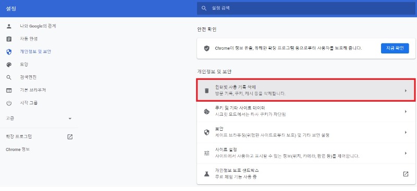417x191 pixels.
Task: Open the 사이트 설정 row chevron
Action: [406, 153]
